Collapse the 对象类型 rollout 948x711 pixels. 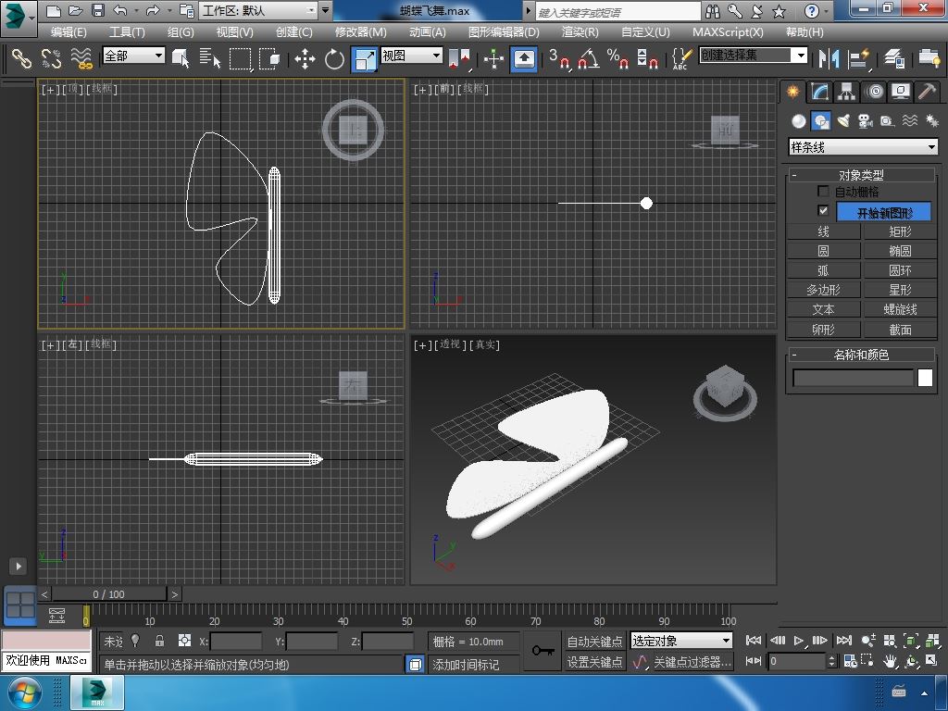tap(861, 175)
